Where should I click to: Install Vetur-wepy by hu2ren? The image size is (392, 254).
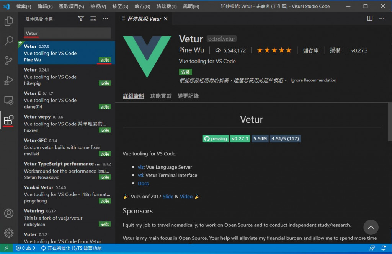(x=105, y=130)
